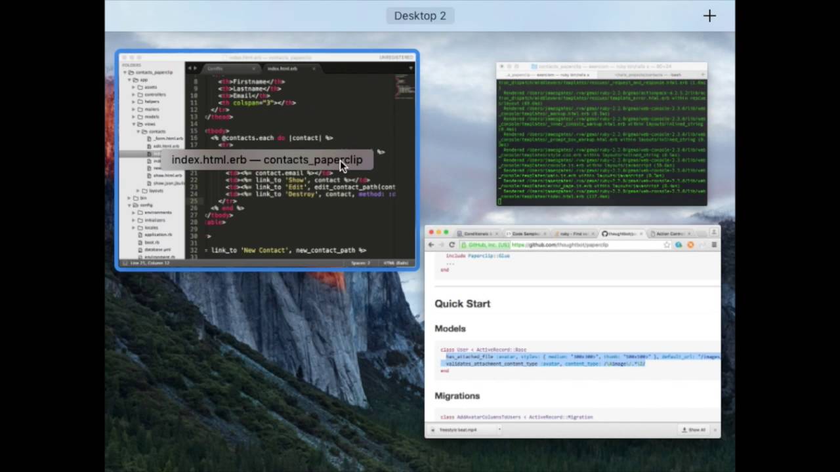Open boot.rb in the sidebar
Image resolution: width=840 pixels, height=472 pixels.
point(152,243)
